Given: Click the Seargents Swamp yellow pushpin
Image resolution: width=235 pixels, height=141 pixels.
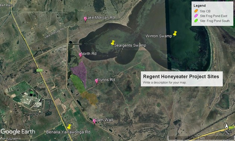Looking at the screenshot, I should [113, 43].
